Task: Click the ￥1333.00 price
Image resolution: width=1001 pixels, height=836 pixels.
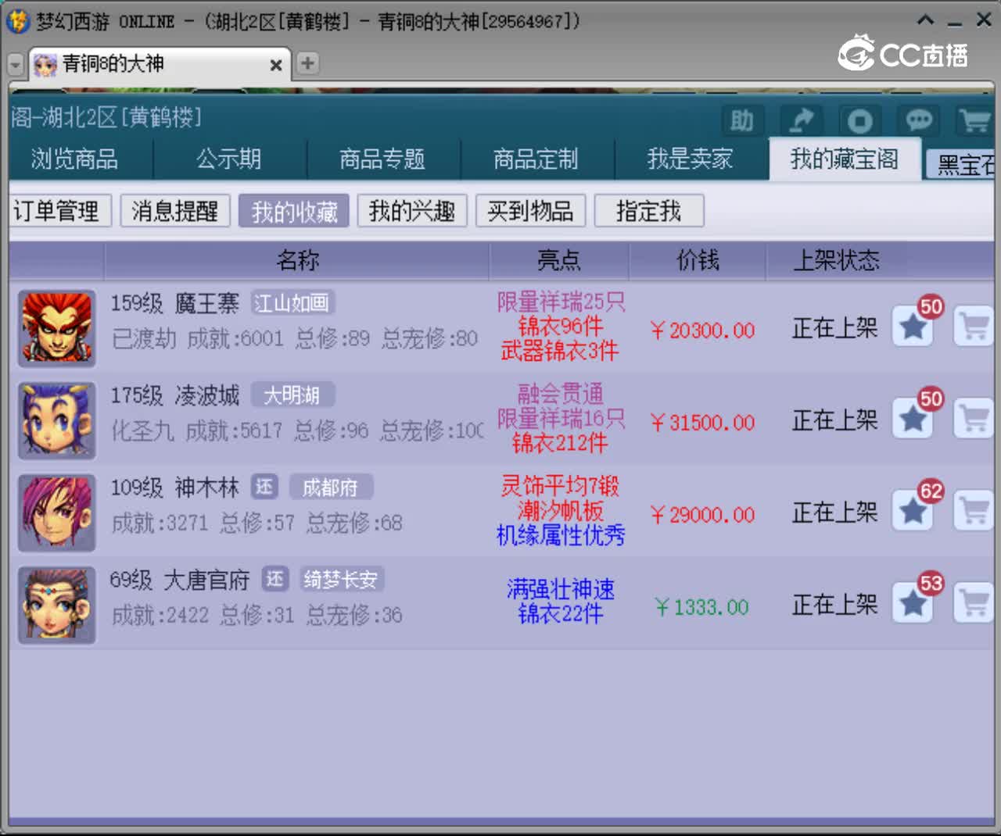Action: click(701, 608)
